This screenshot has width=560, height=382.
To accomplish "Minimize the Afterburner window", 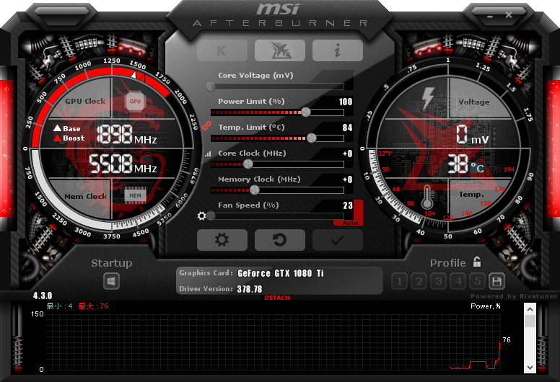I will pos(490,17).
